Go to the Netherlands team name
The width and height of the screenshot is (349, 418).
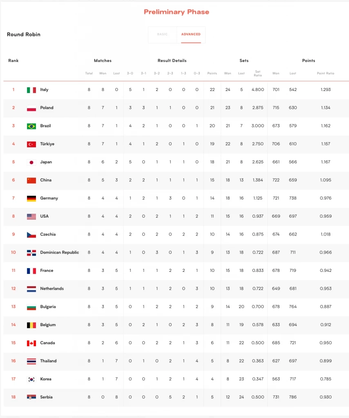point(52,289)
